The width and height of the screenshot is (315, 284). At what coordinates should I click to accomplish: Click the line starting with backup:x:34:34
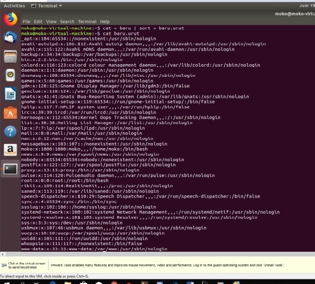94,55
